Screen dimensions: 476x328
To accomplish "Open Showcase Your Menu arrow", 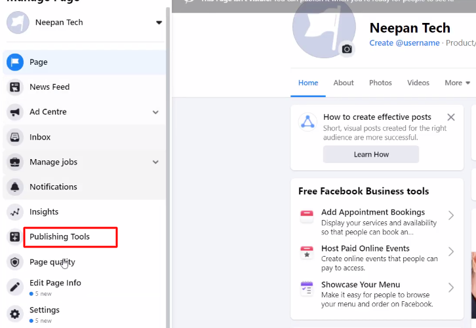I will tap(451, 287).
